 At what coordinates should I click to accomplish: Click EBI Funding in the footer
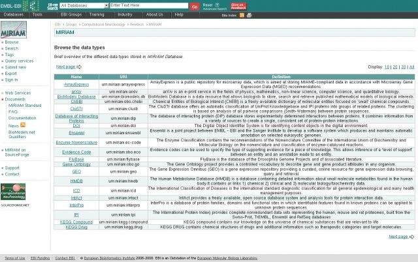click(40, 258)
